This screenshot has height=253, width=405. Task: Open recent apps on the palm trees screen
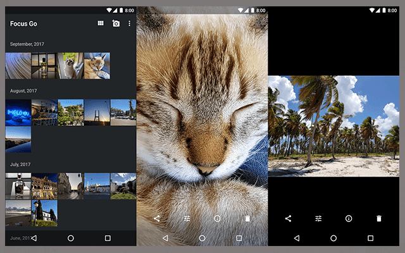[370, 238]
